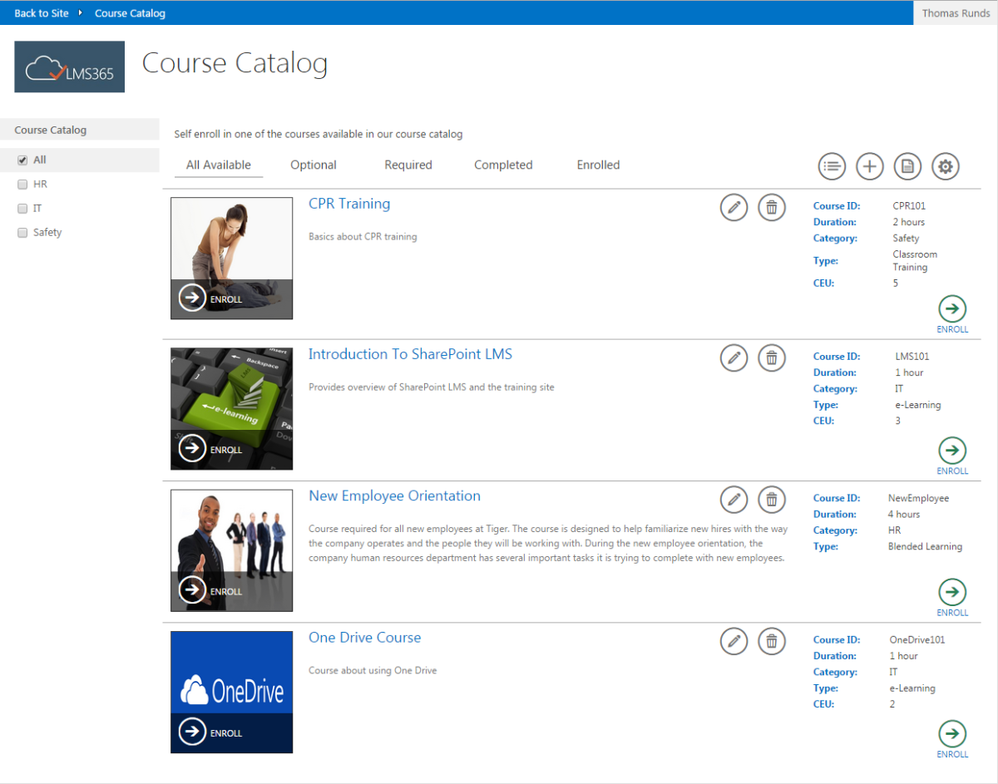Click the Duration value 4 hours
The width and height of the screenshot is (998, 784).
(904, 515)
